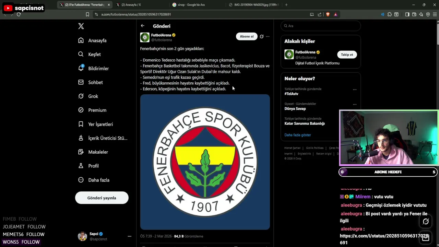Open Sohbet messages
The height and width of the screenshot is (247, 439).
coord(91,82)
